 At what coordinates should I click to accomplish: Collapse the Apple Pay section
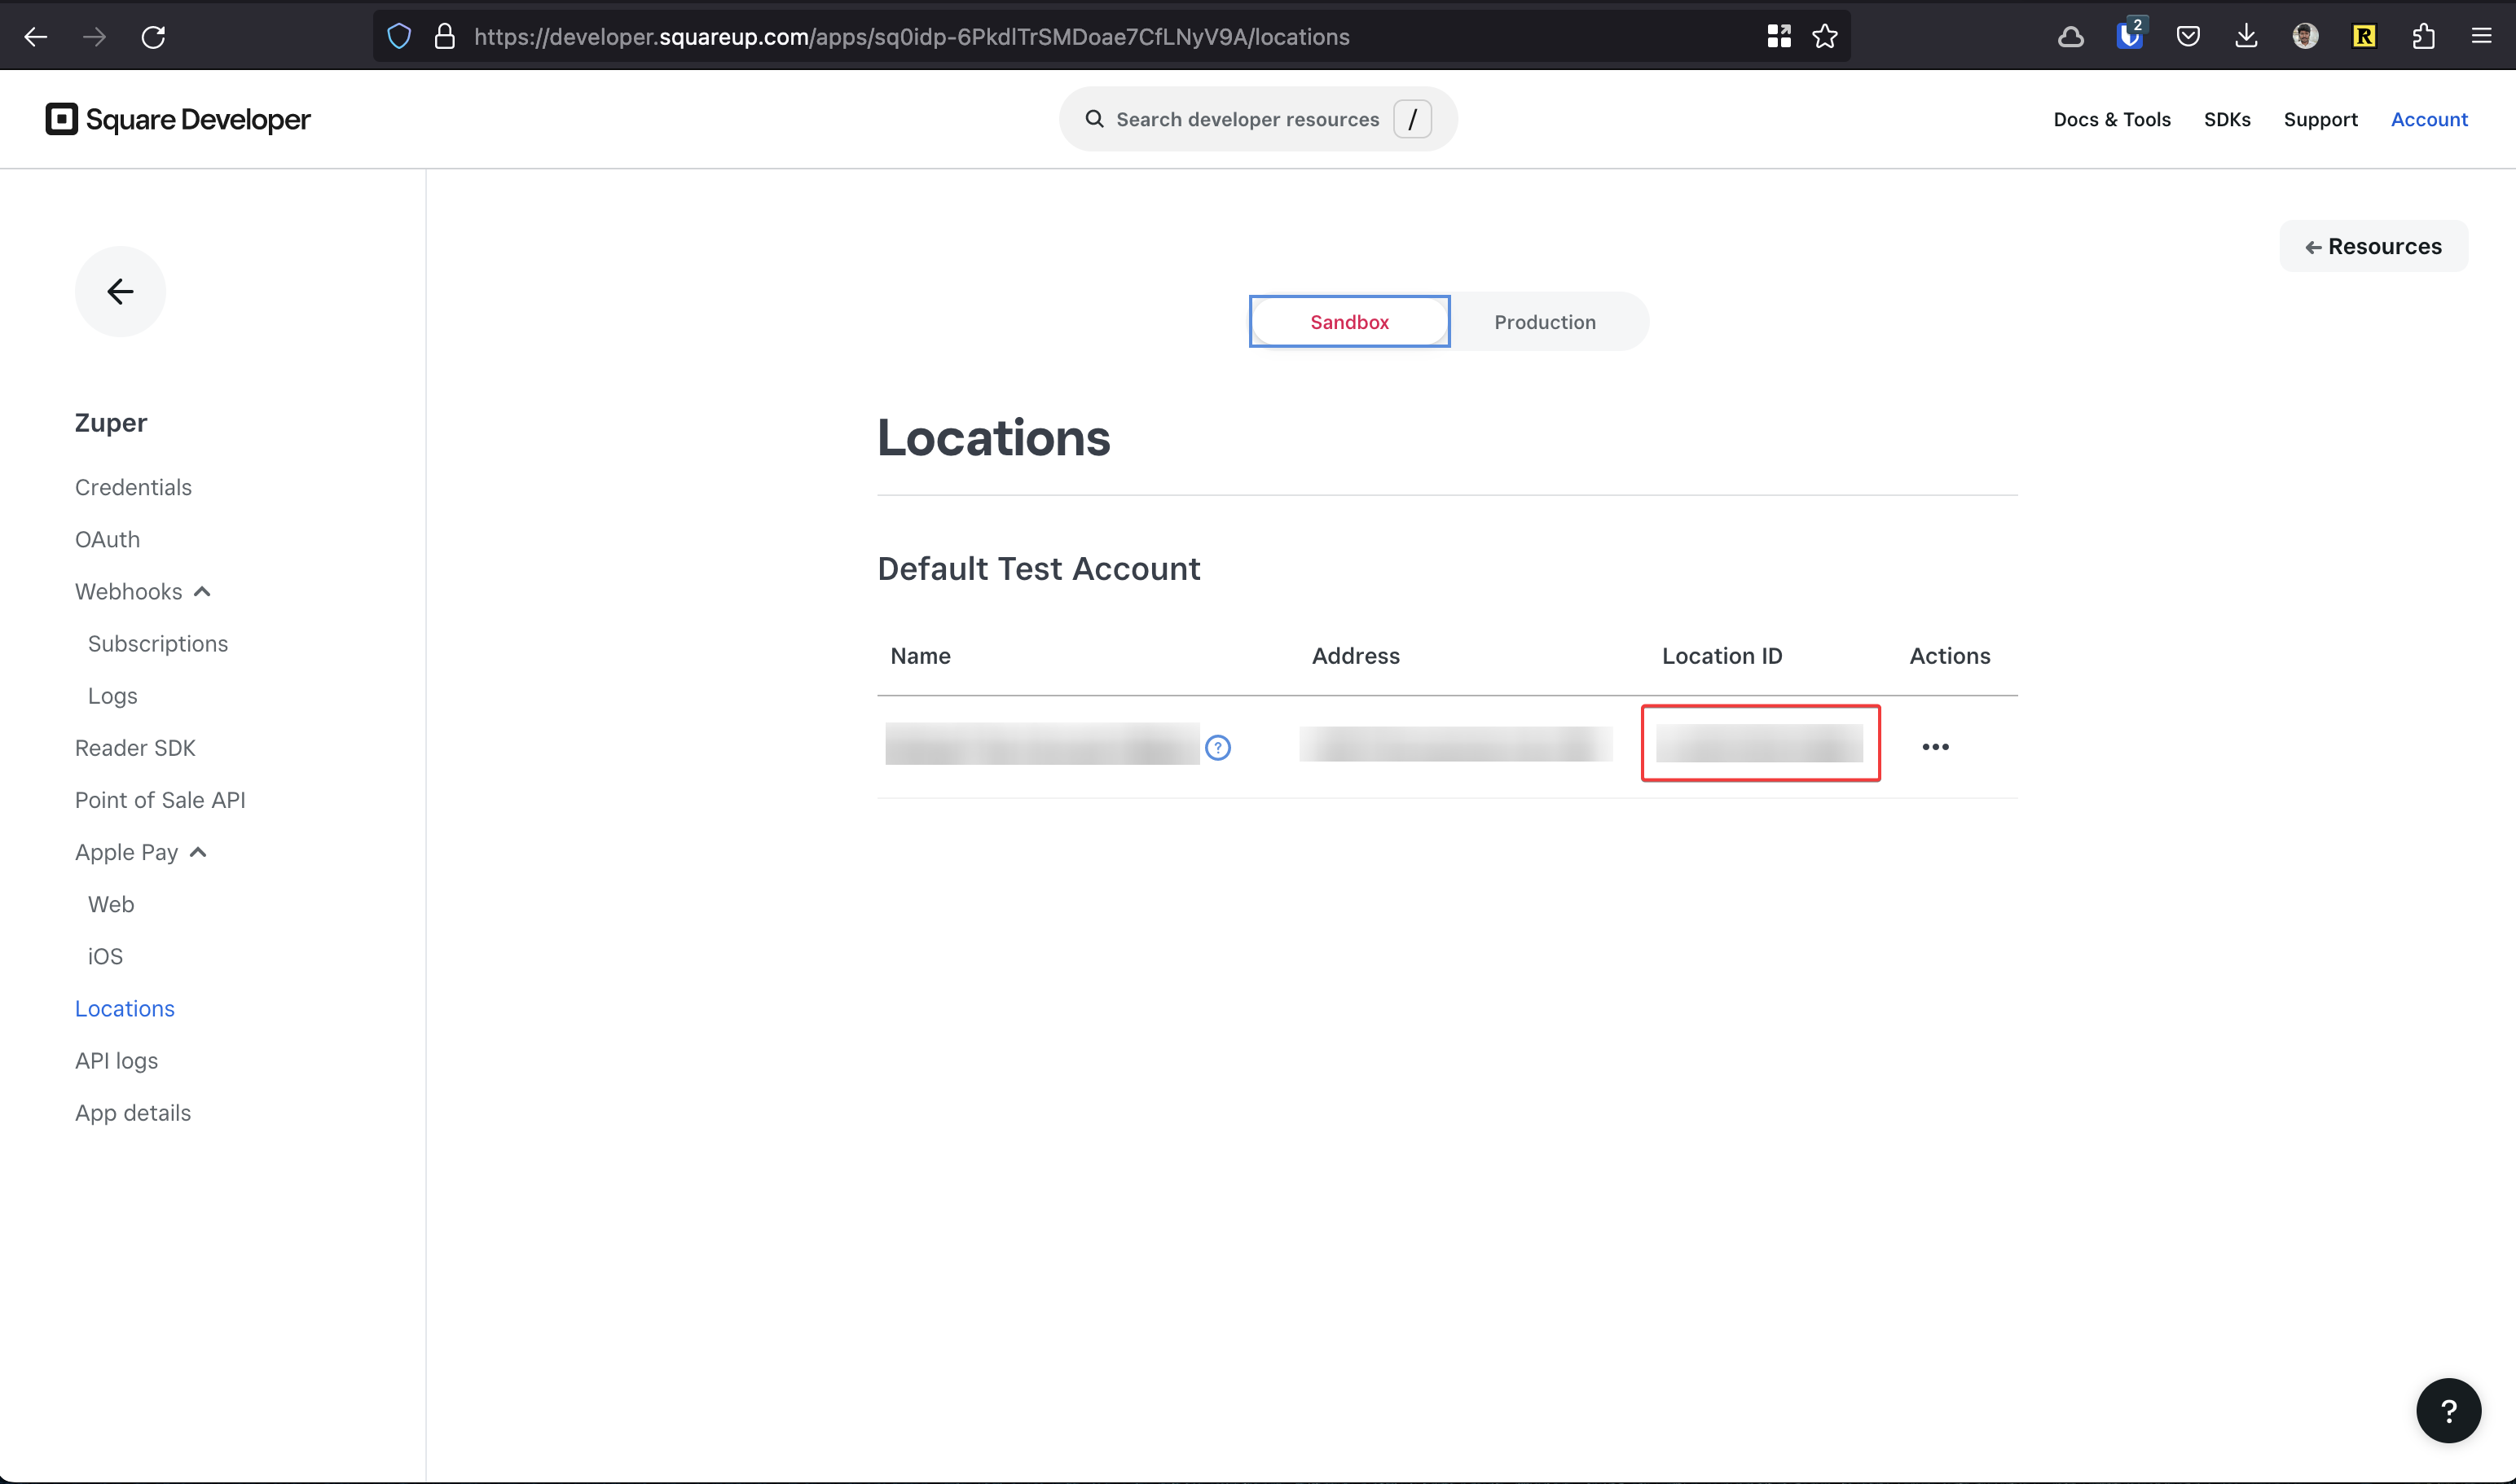[198, 852]
